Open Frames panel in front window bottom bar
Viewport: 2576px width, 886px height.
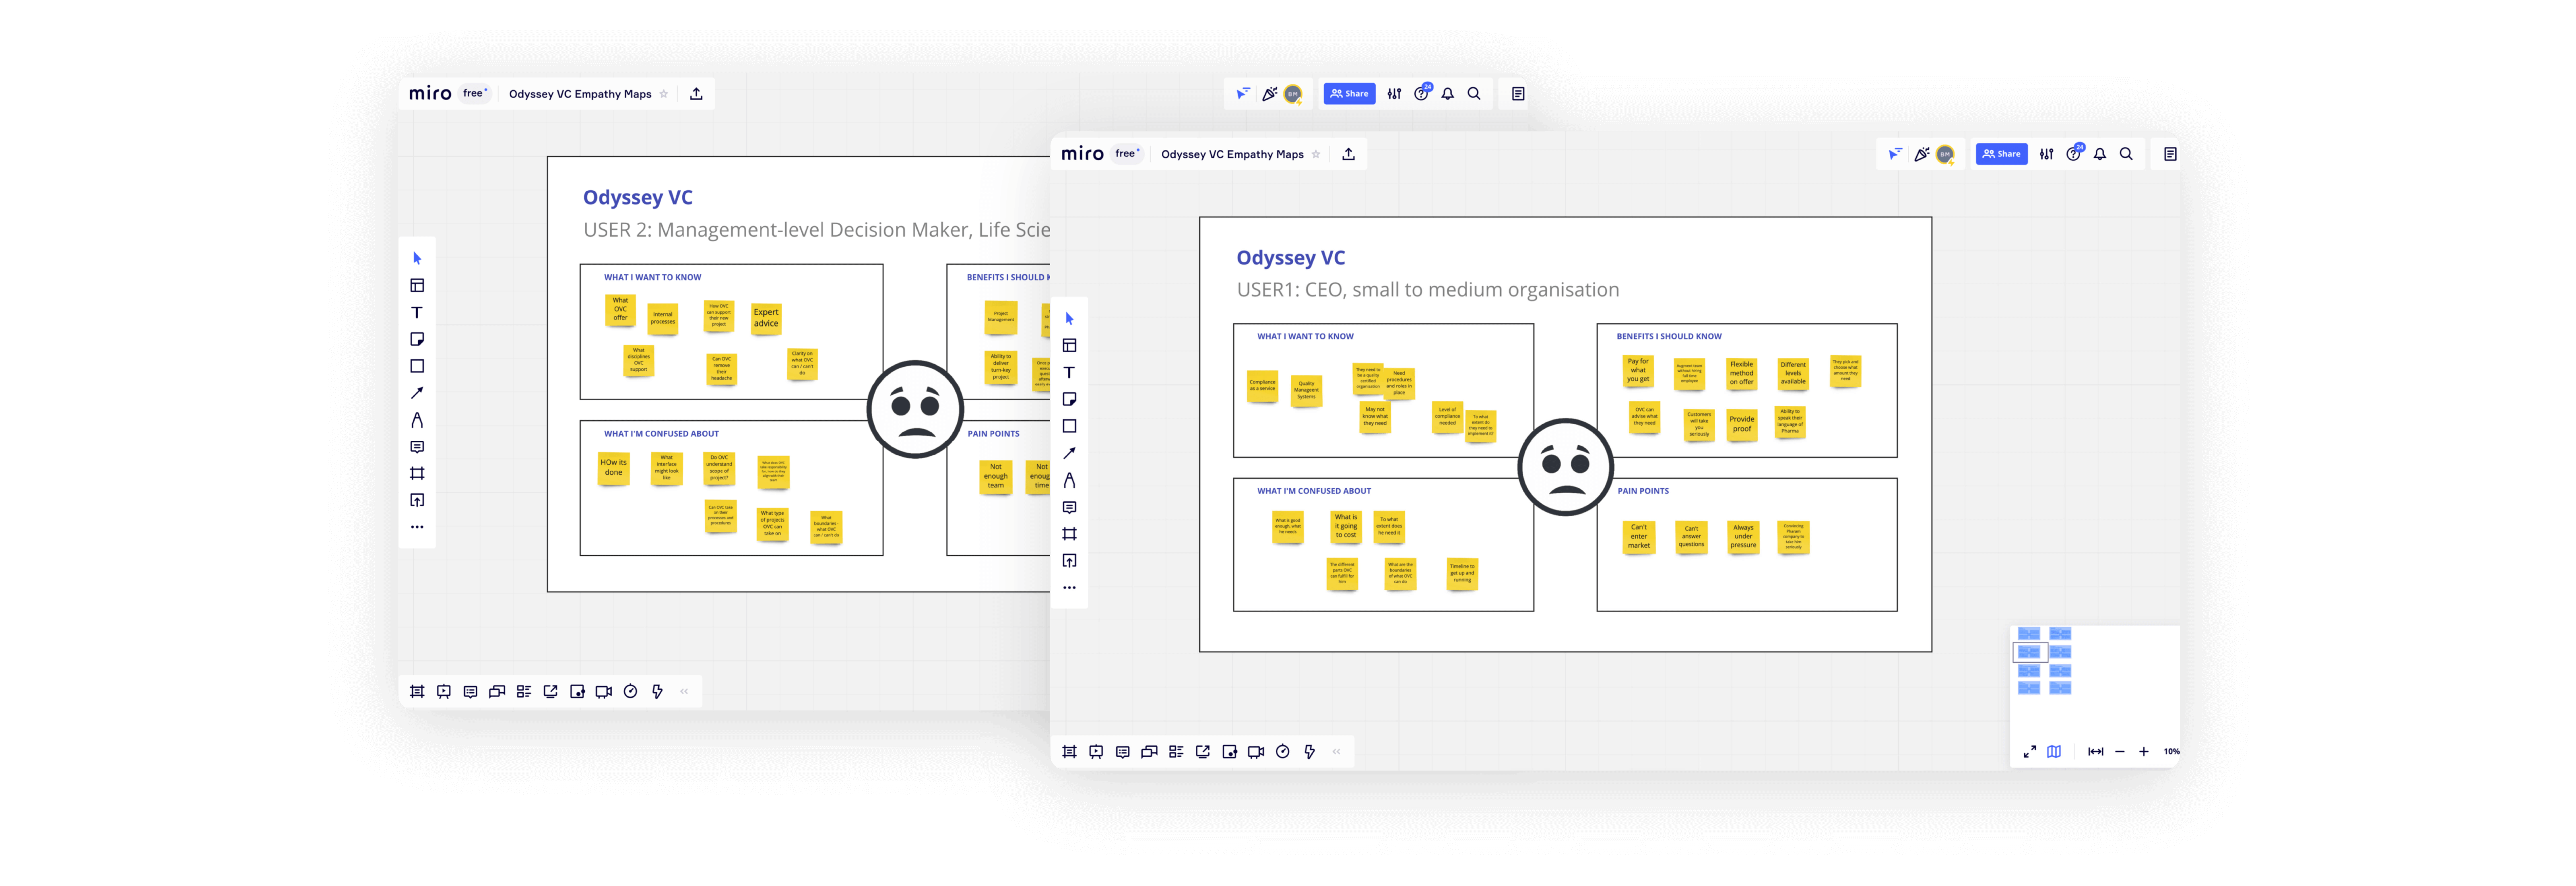point(1069,752)
